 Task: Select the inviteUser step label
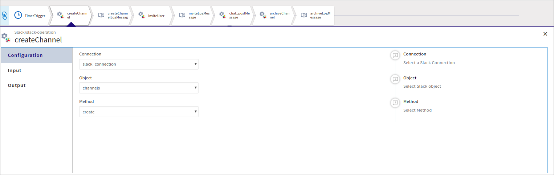[x=156, y=16]
